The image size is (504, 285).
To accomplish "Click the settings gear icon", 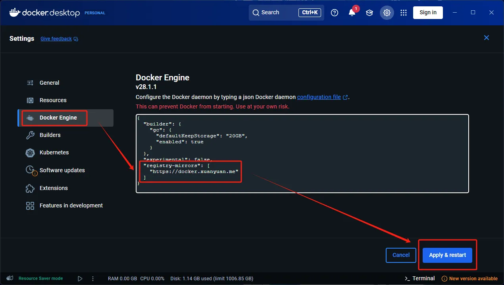I will [387, 13].
